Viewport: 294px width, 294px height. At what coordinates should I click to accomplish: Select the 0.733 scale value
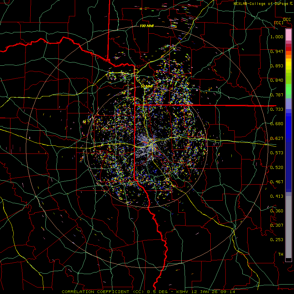[277, 109]
